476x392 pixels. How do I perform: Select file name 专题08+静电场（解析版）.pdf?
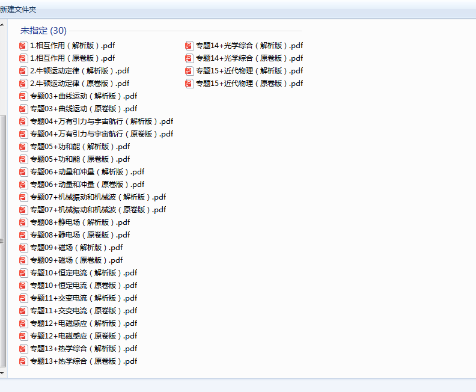coord(80,222)
